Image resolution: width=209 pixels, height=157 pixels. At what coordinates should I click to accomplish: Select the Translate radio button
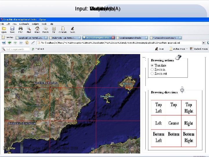pyautogui.click(x=152, y=65)
